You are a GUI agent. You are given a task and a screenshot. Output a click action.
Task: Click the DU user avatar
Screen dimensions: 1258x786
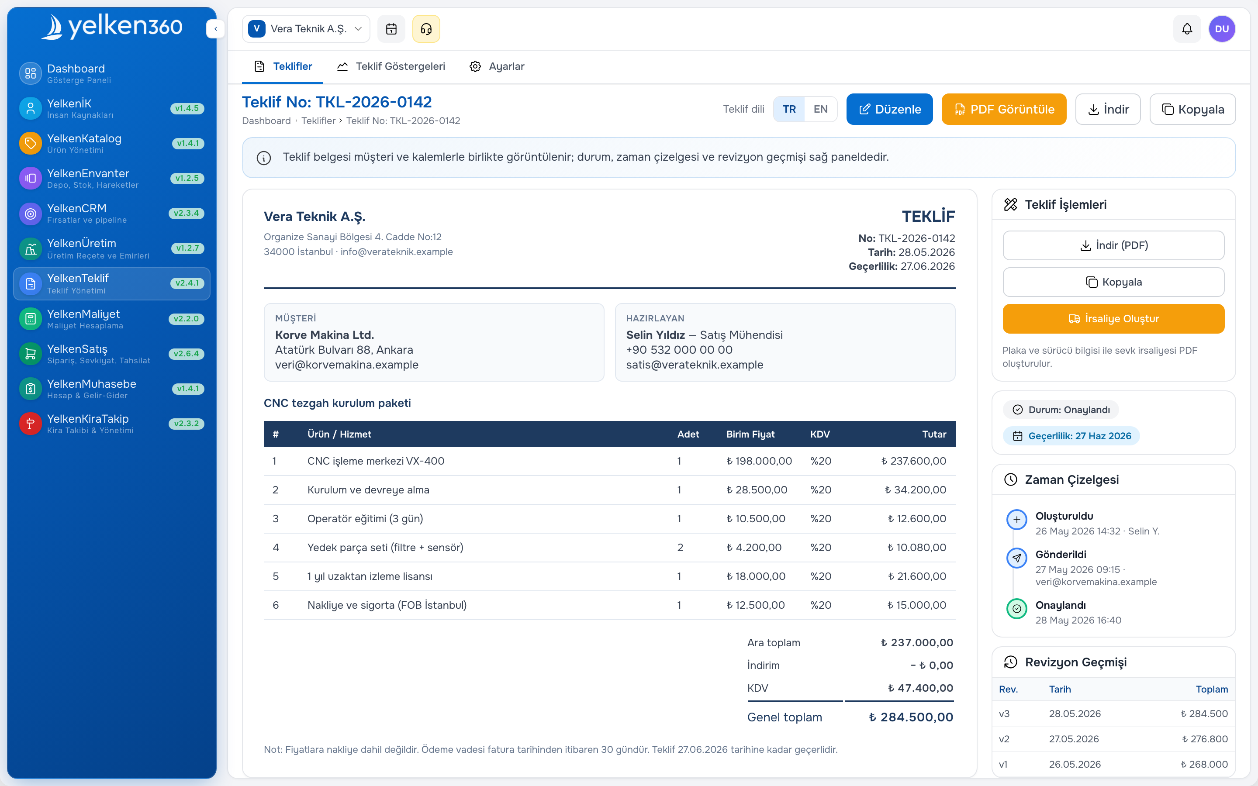pyautogui.click(x=1222, y=28)
